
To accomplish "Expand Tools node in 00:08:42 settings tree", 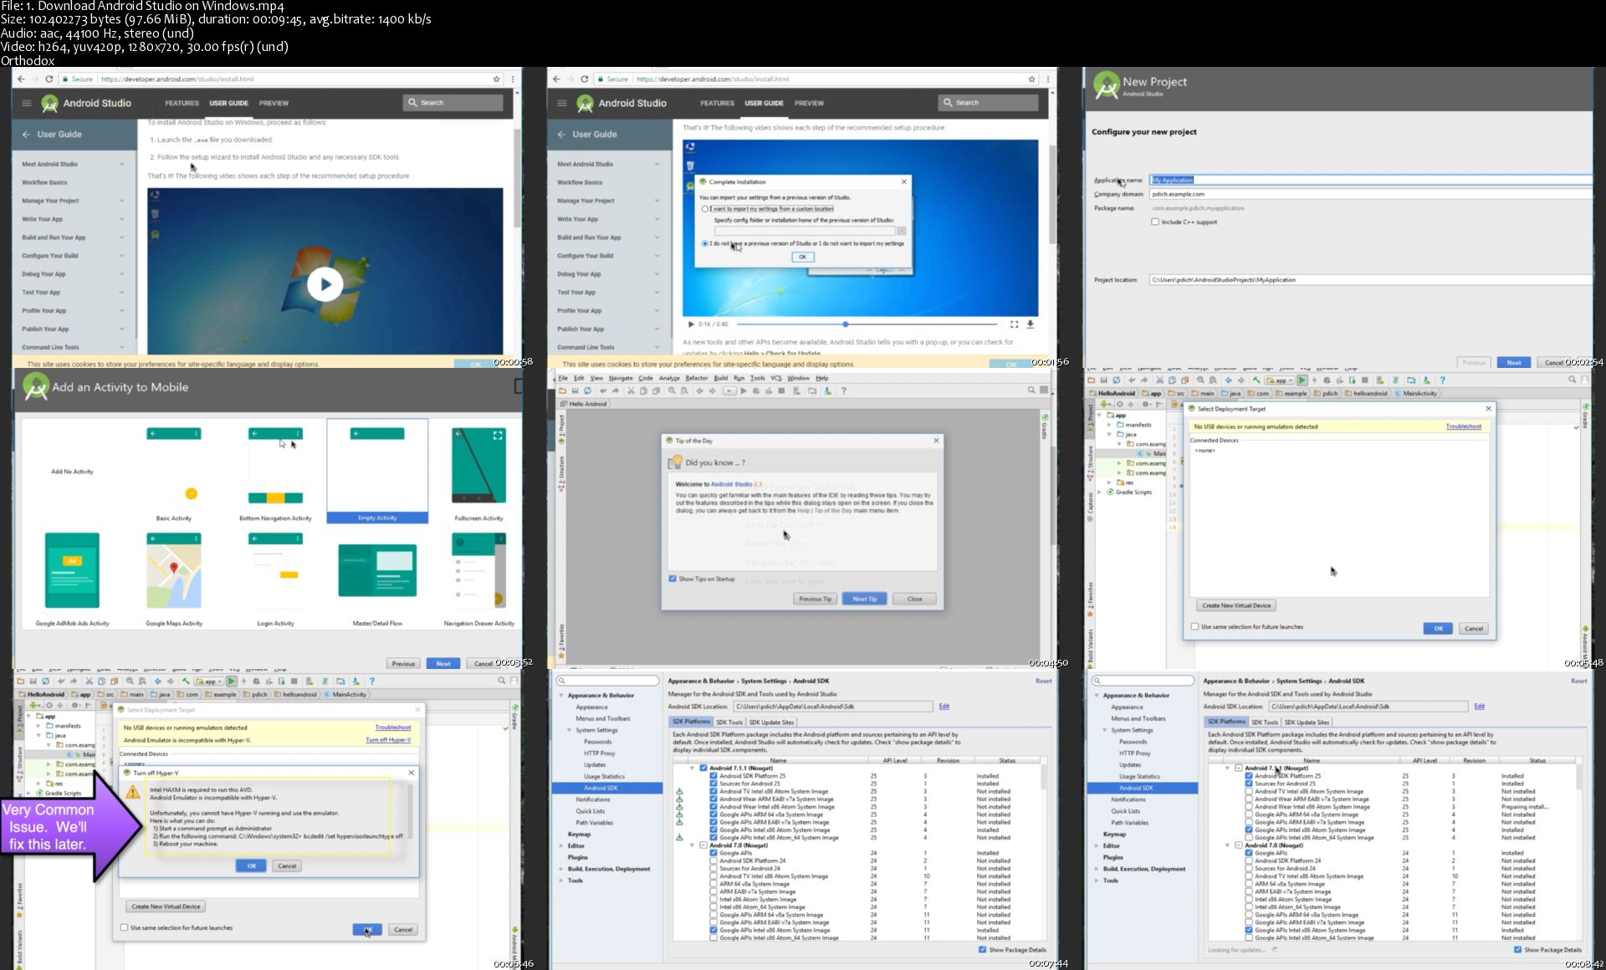I will pos(1096,881).
